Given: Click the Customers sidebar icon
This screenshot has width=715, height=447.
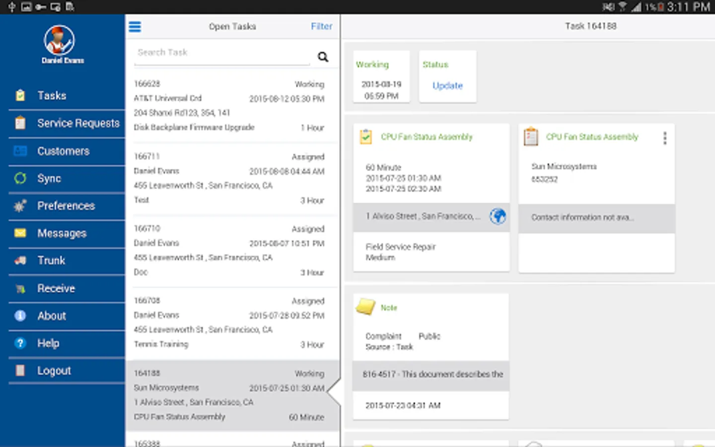Looking at the screenshot, I should (x=20, y=151).
